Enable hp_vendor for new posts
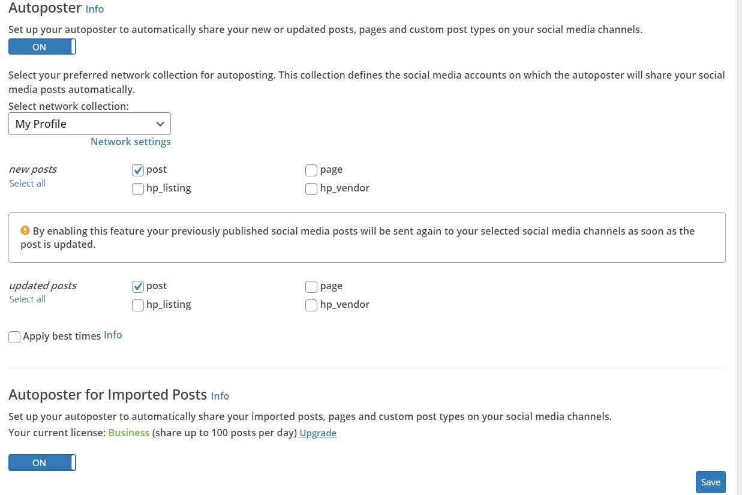The width and height of the screenshot is (742, 495). coord(311,189)
